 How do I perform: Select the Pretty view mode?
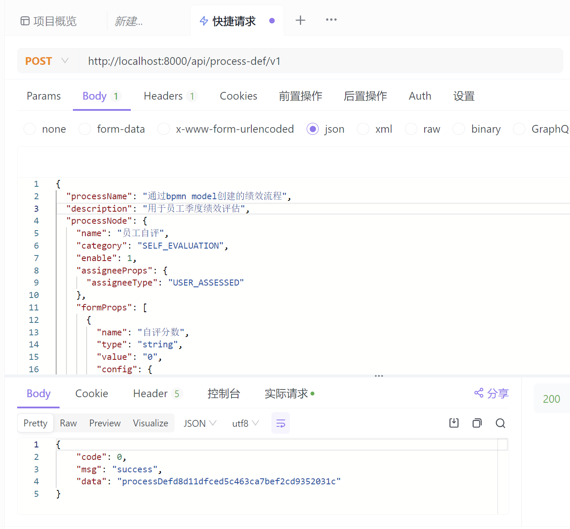tap(36, 423)
